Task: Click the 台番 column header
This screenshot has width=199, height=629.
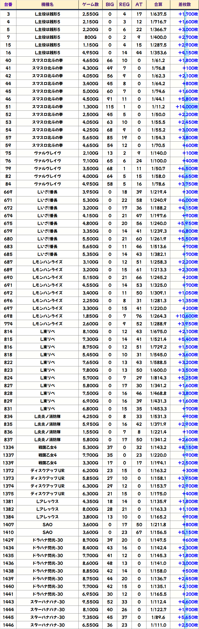Action: [x=8, y=5]
